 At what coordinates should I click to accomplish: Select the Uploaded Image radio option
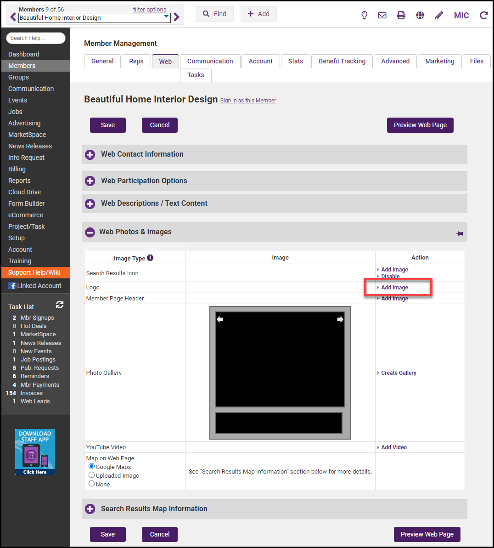(x=92, y=475)
